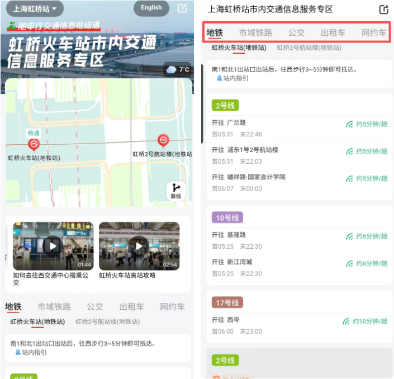
Task: Open the 上海虹桥站 station dropdown
Action: (x=35, y=9)
